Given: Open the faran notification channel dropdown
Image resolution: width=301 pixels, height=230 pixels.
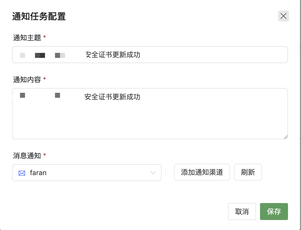Looking at the screenshot, I should [x=86, y=172].
